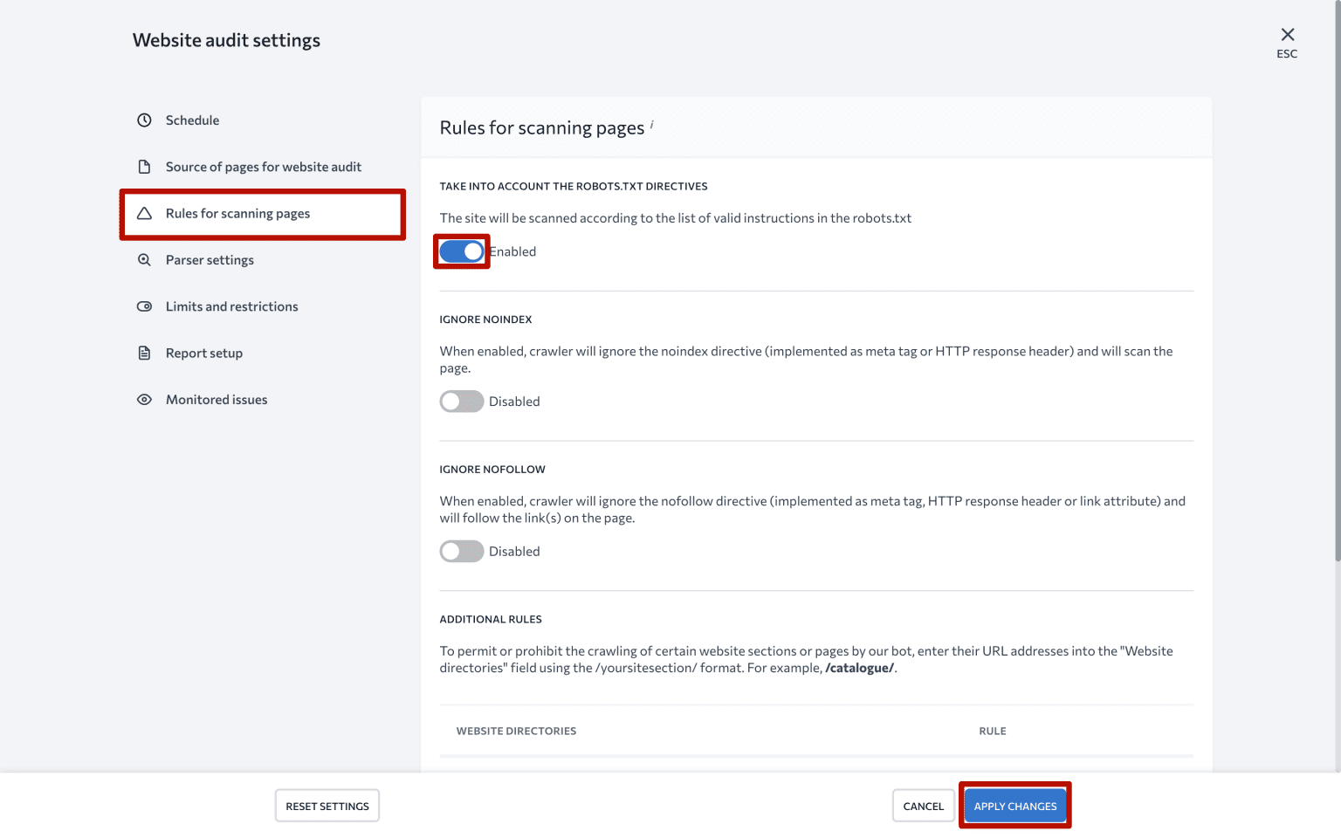Click the magnifier icon beside Parser settings
The width and height of the screenshot is (1341, 838).
tap(144, 259)
